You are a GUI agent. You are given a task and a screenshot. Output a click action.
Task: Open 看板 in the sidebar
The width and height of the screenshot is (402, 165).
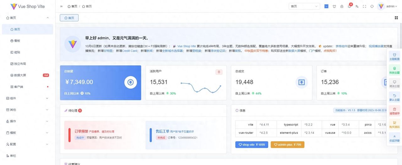pos(28,41)
